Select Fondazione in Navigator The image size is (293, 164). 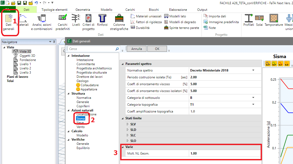coord(28,60)
